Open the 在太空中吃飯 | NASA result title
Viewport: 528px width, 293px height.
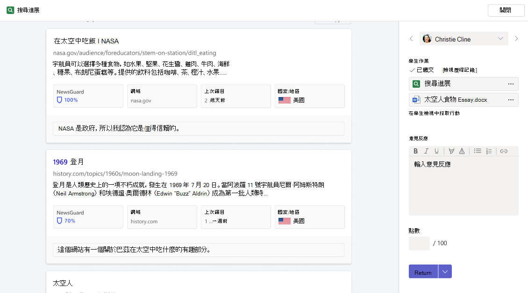pos(86,41)
